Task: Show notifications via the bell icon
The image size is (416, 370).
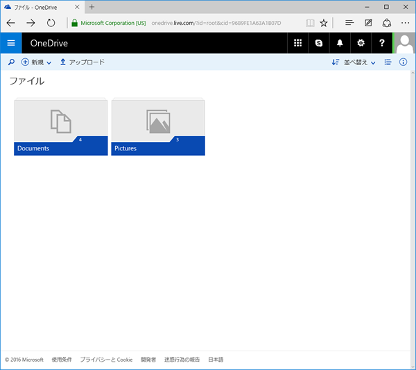Action: tap(340, 43)
